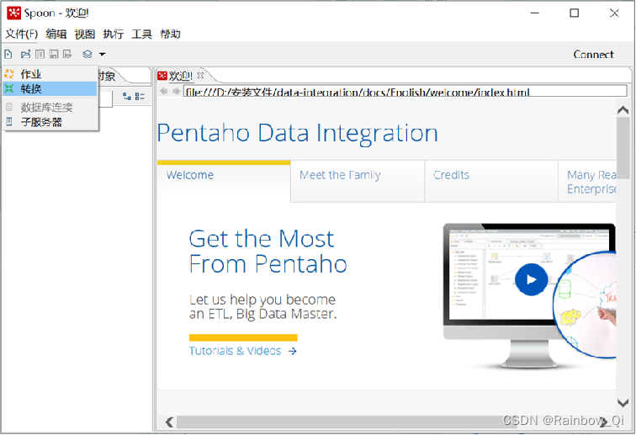This screenshot has width=636, height=435.
Task: Click the Explore repository toolbar icon
Action: 40,54
